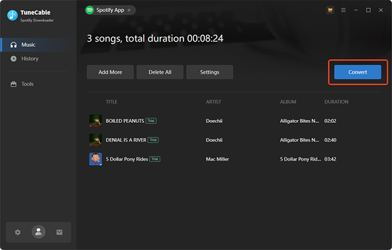Select the 5 Dollar Pony Rides album thumbnail
Viewport: 392px width, 250px height.
point(95,159)
